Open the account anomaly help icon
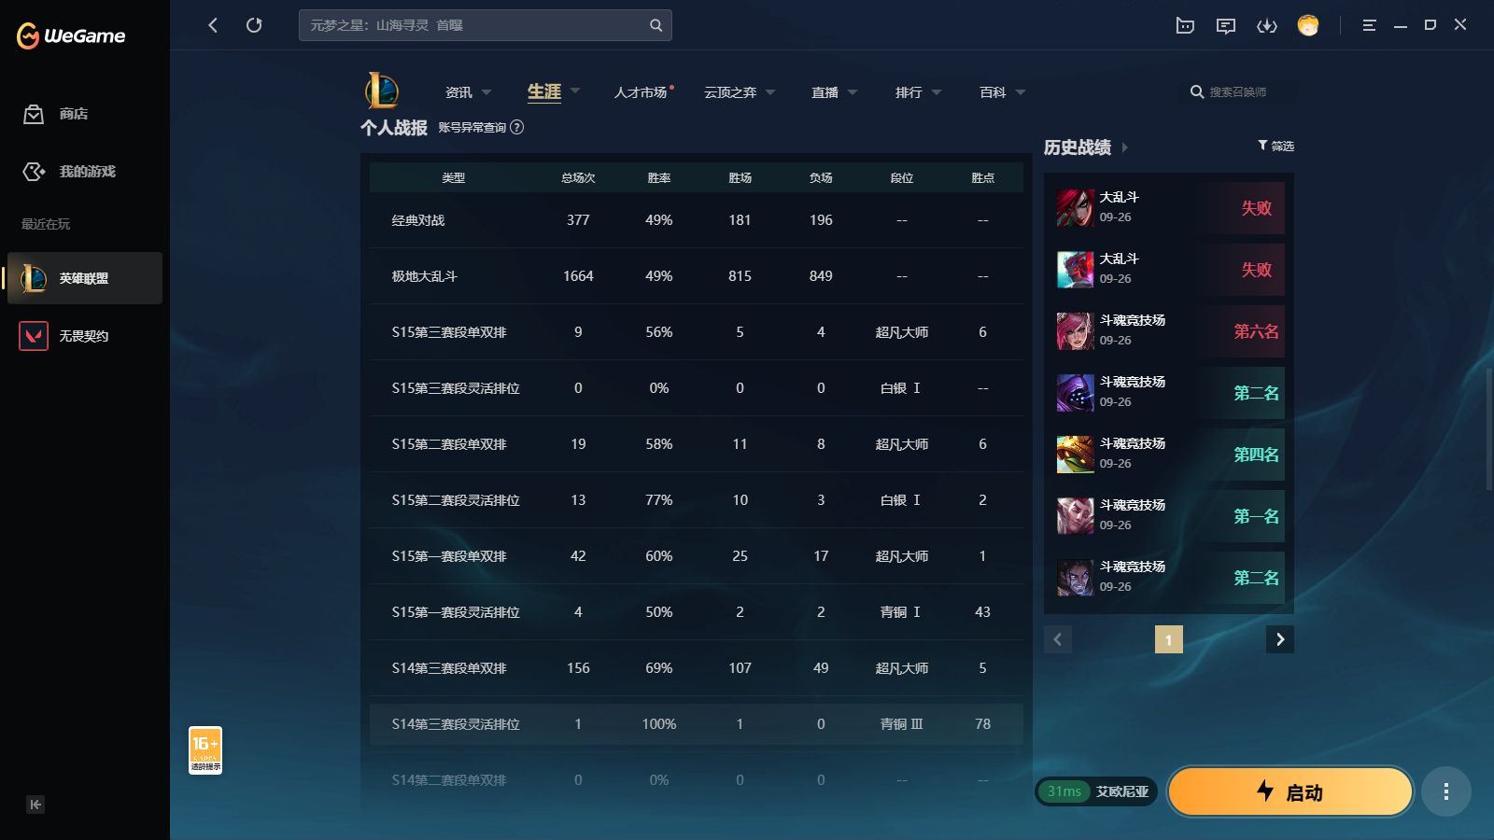 (517, 128)
